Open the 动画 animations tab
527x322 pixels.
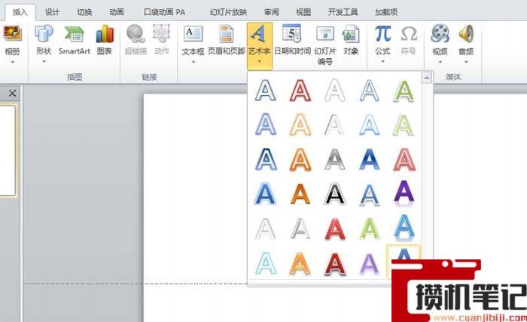(x=117, y=12)
